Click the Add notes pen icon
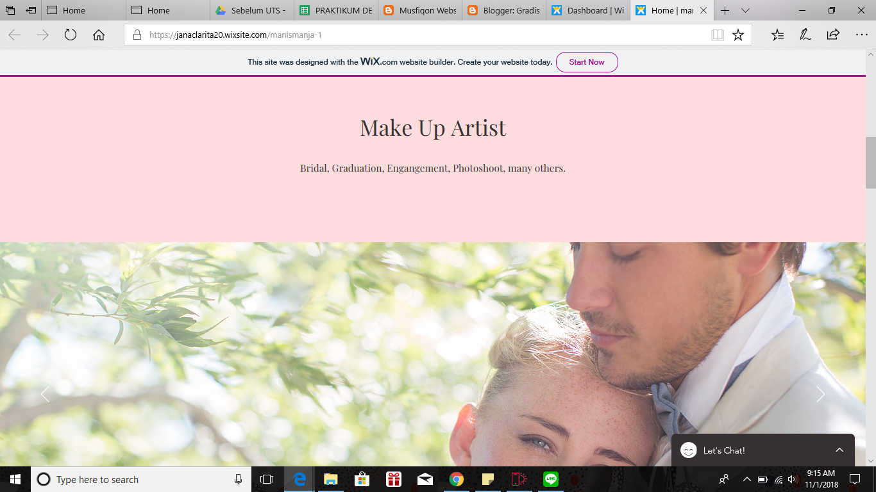 coord(805,35)
